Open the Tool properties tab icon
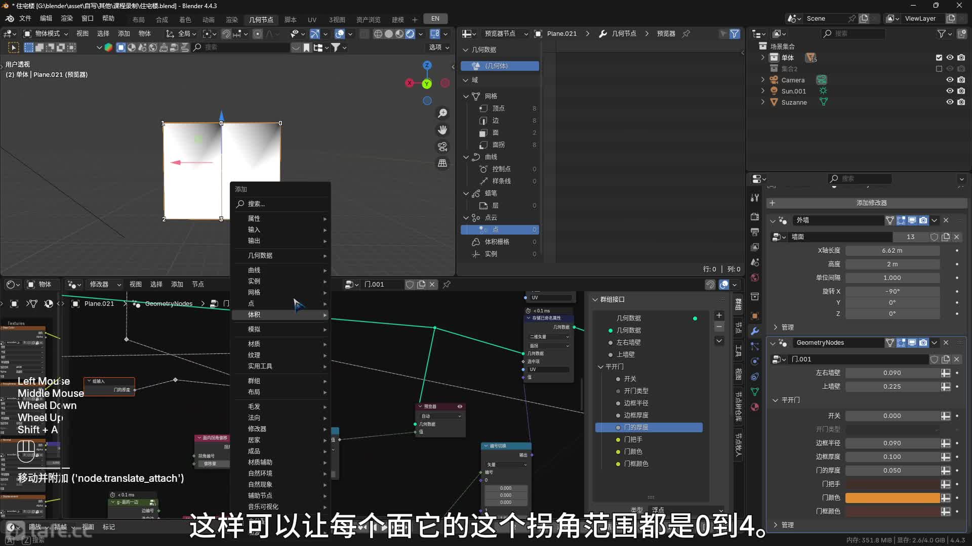The width and height of the screenshot is (972, 546). point(755,198)
